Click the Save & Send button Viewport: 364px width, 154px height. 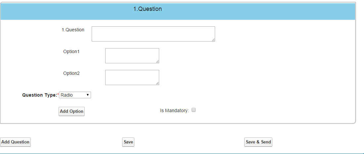coord(258,142)
